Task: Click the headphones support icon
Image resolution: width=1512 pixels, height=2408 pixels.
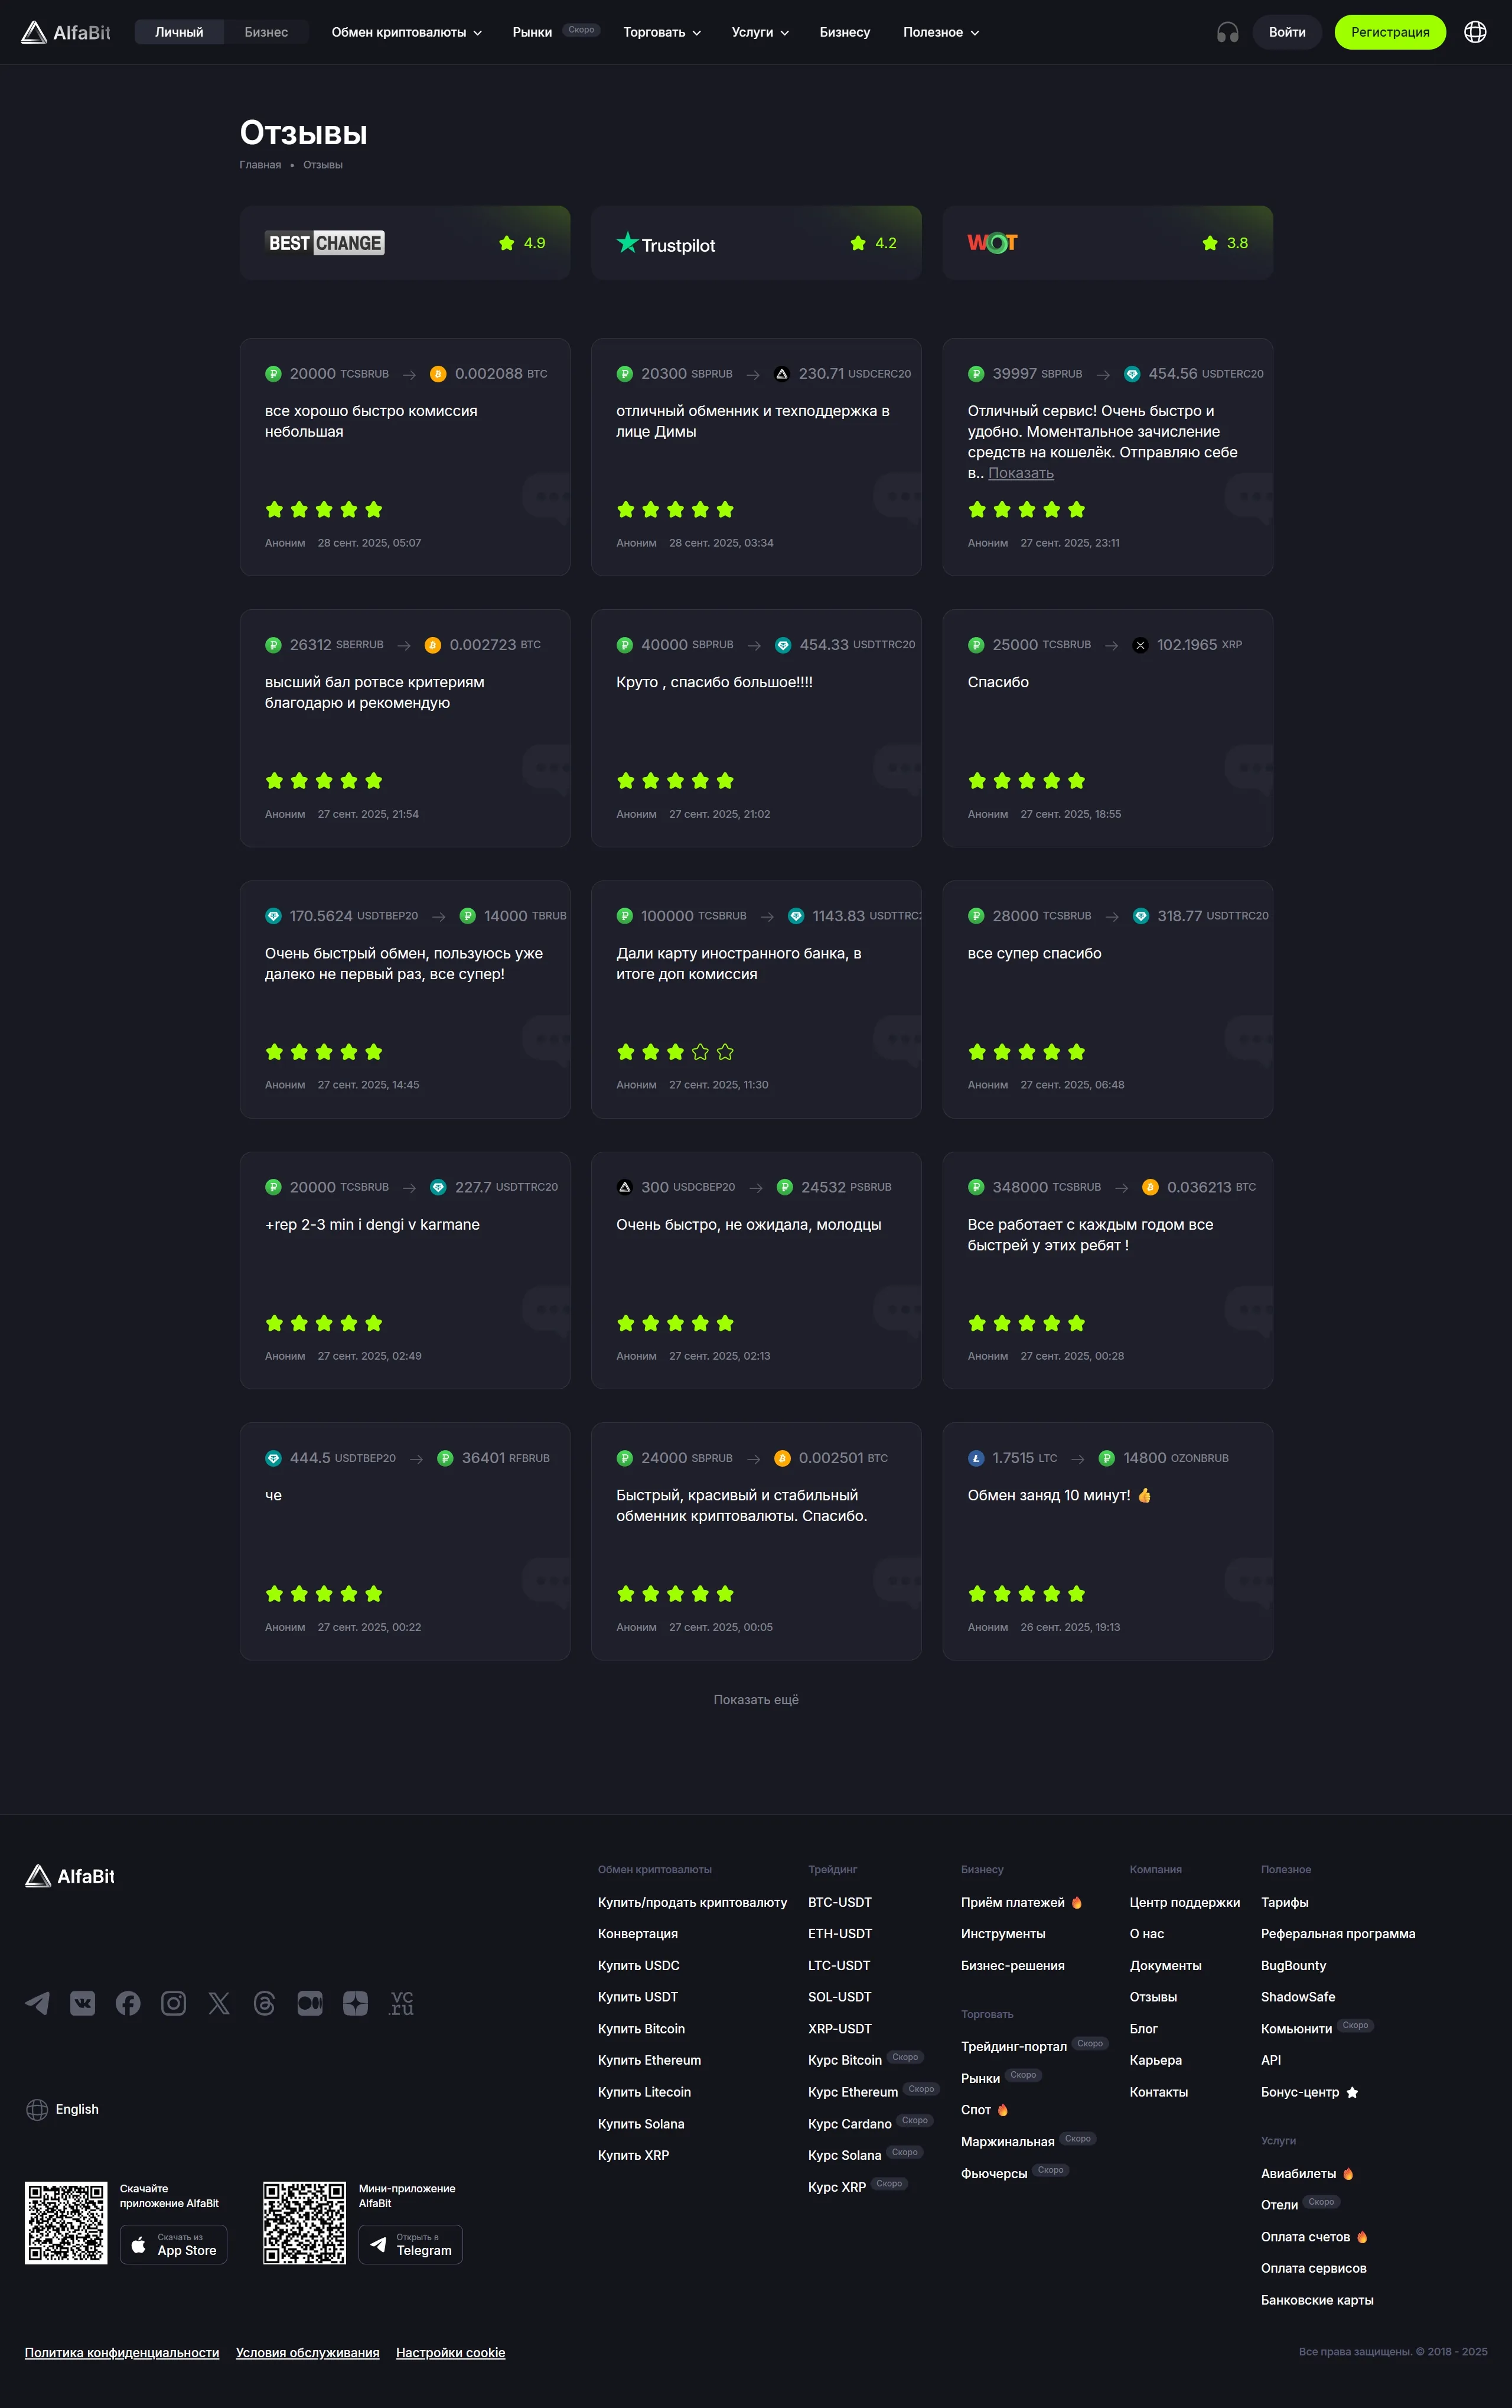Action: (1227, 32)
